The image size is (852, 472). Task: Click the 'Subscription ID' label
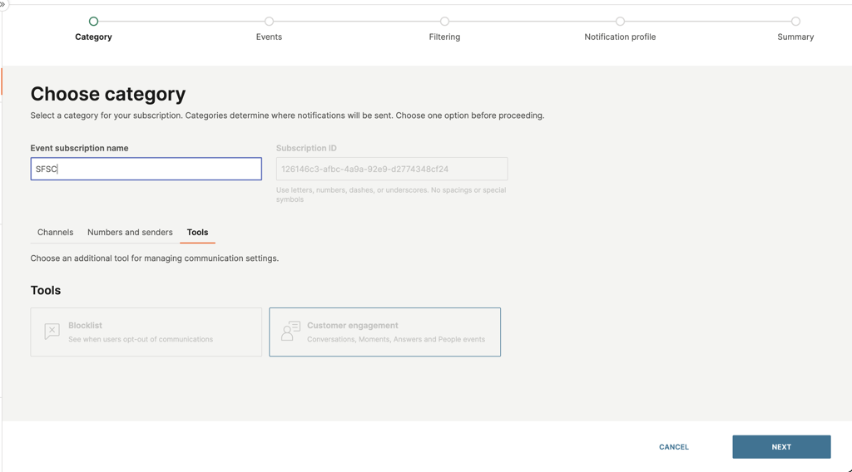point(306,148)
